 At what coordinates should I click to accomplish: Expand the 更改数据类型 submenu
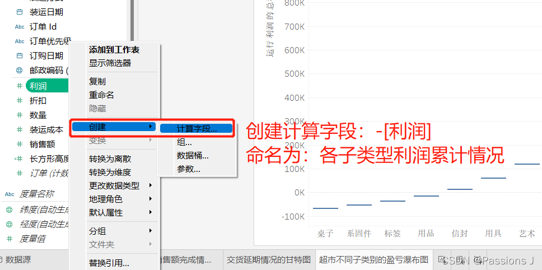(151, 185)
